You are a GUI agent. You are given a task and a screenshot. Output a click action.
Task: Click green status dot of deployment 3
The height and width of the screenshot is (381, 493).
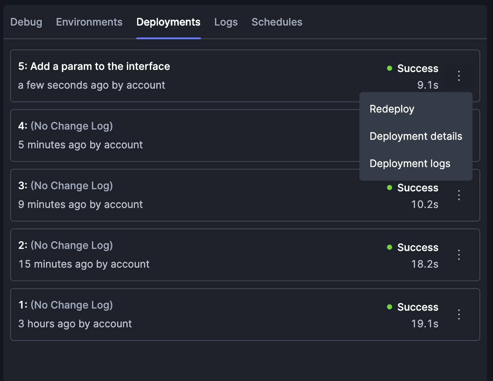pos(390,188)
